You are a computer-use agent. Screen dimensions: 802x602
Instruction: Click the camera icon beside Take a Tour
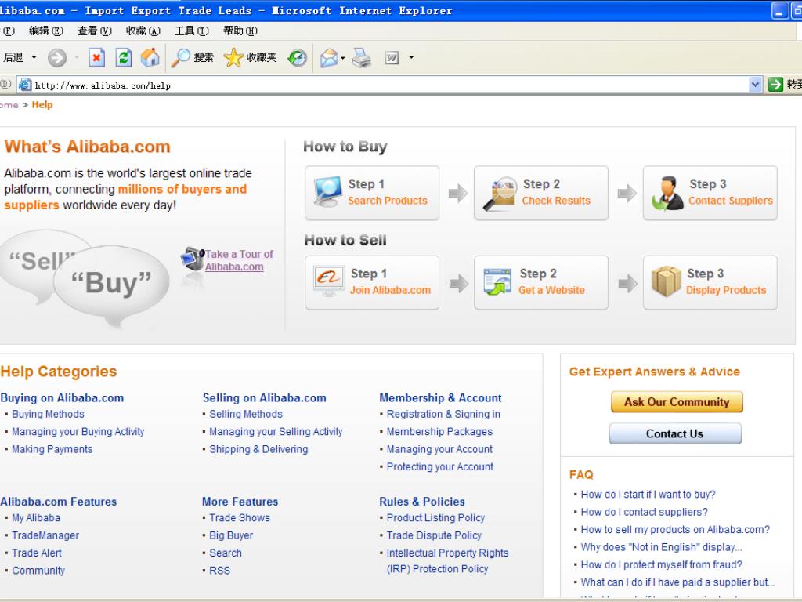coord(193,259)
